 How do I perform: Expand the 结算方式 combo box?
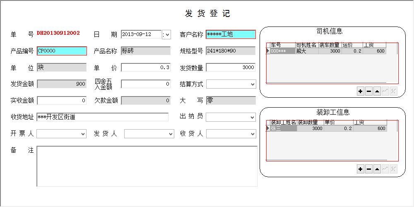[253, 84]
